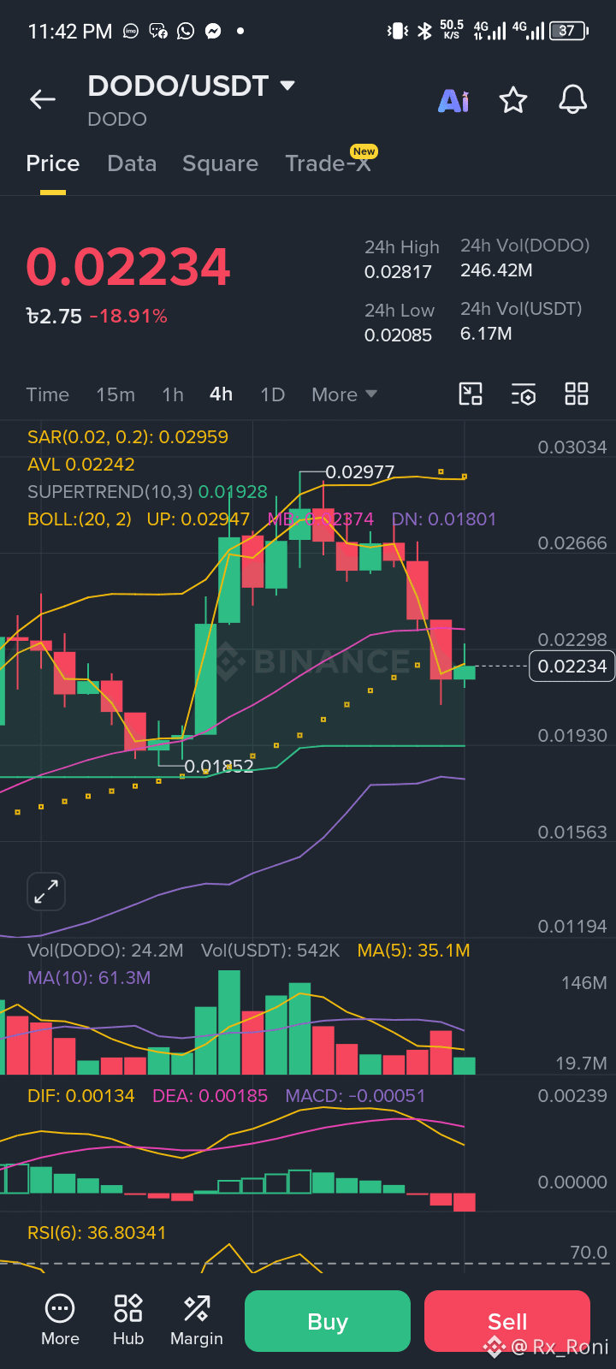
Task: Select the 15m chart interval
Action: (x=115, y=394)
